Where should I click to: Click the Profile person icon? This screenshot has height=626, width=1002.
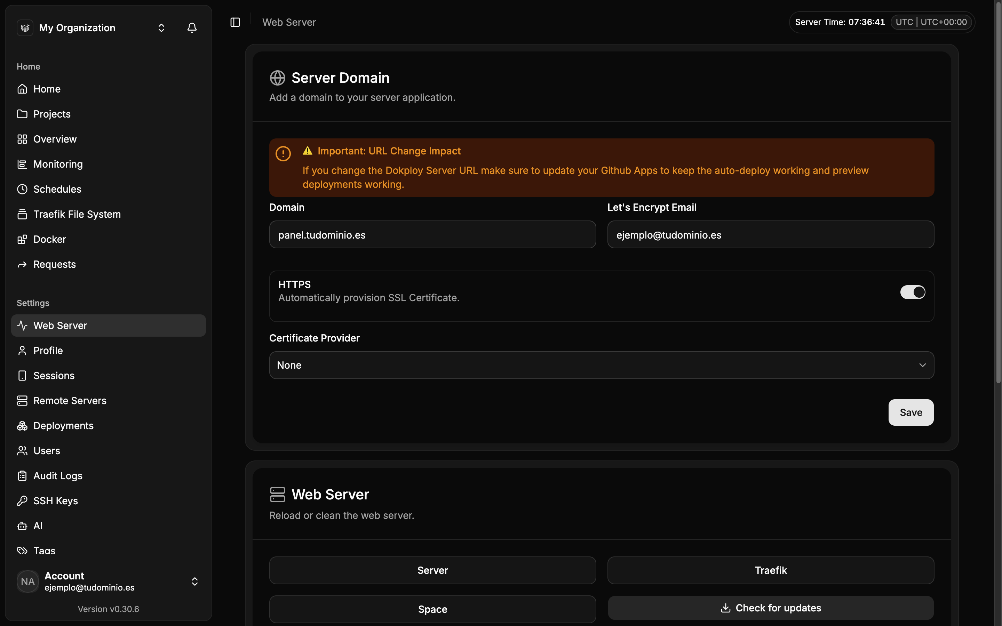tap(22, 351)
